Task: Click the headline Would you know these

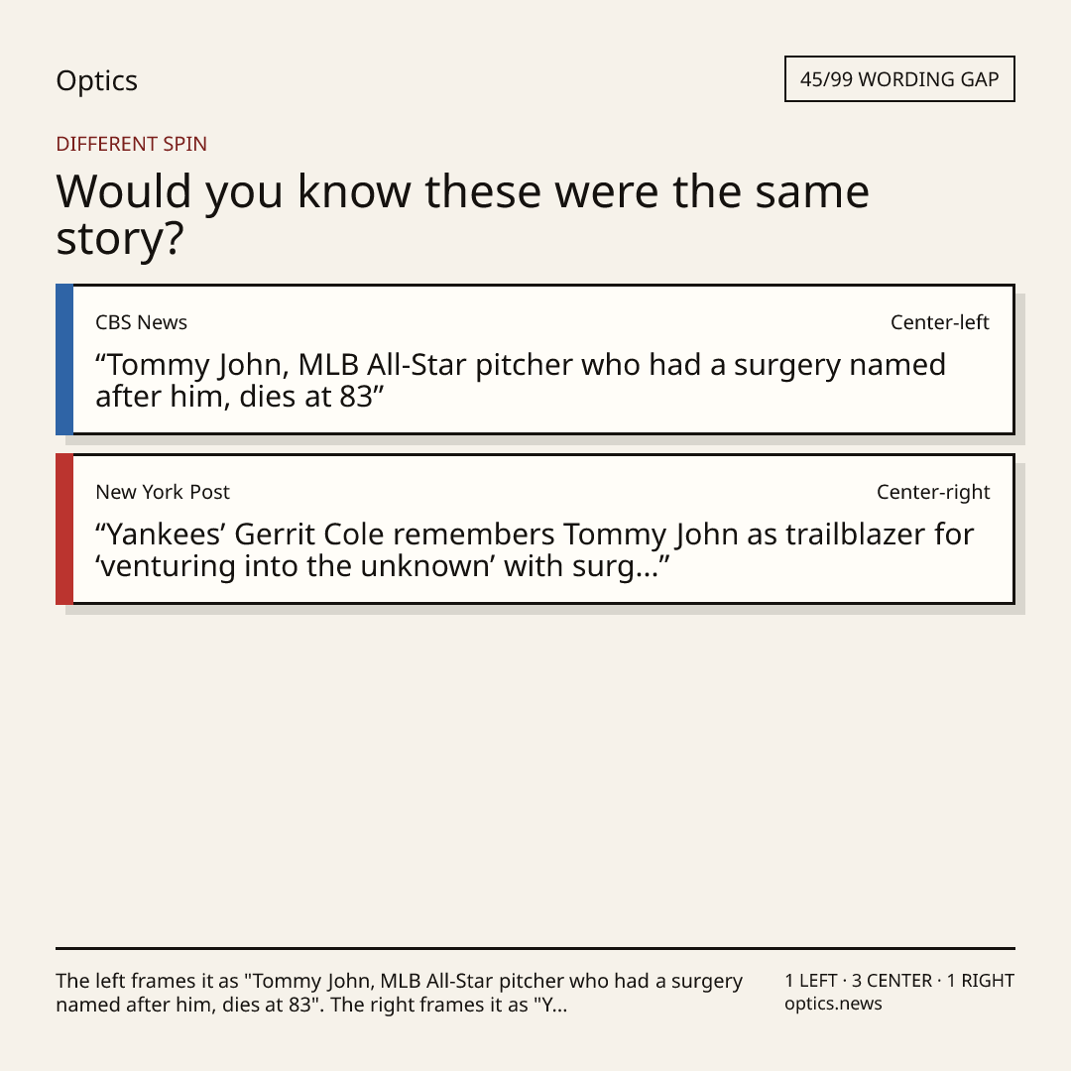Action: (x=462, y=214)
